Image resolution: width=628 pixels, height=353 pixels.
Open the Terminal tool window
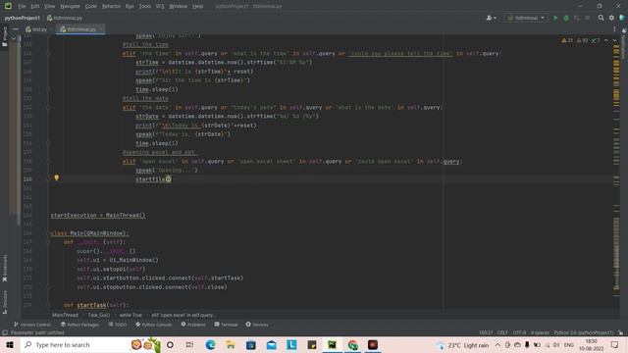pyautogui.click(x=226, y=325)
